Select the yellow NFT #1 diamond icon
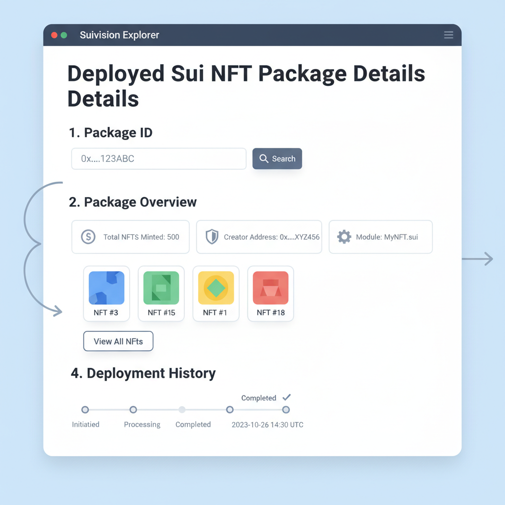The width and height of the screenshot is (505, 505). click(x=216, y=288)
